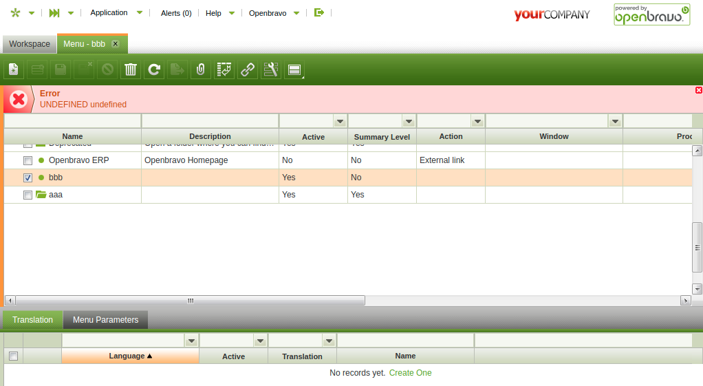
Task: Switch to the Translation subtab
Action: pyautogui.click(x=33, y=320)
